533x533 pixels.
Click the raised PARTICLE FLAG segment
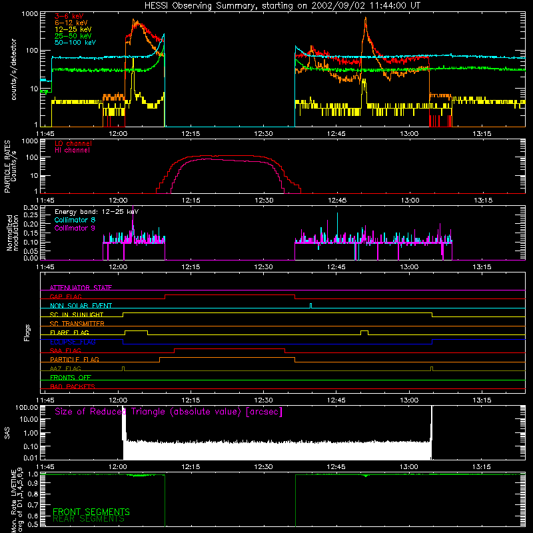click(227, 358)
